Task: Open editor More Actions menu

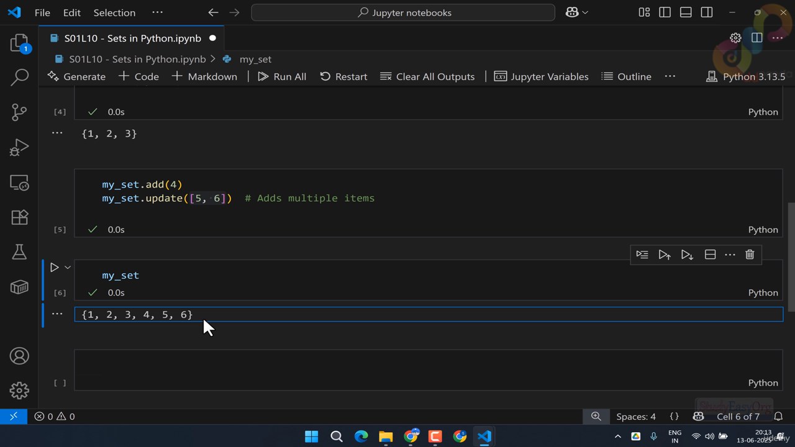Action: click(778, 38)
